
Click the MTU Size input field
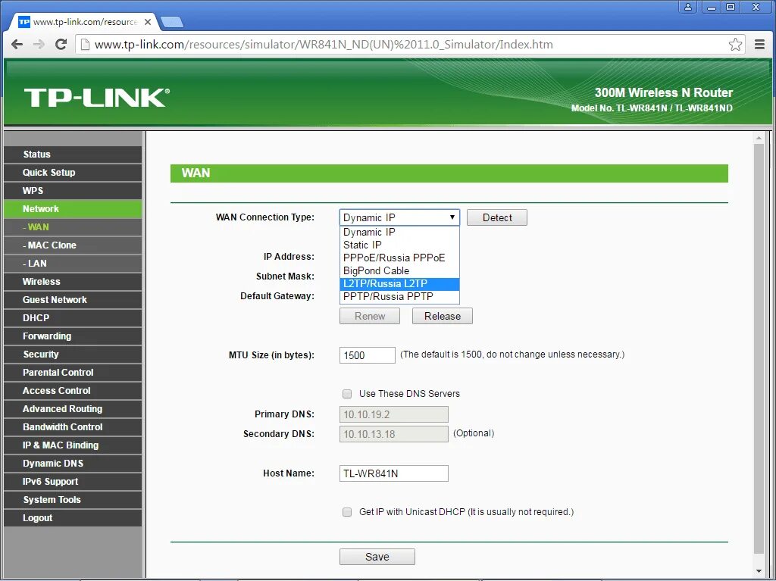pyautogui.click(x=368, y=355)
